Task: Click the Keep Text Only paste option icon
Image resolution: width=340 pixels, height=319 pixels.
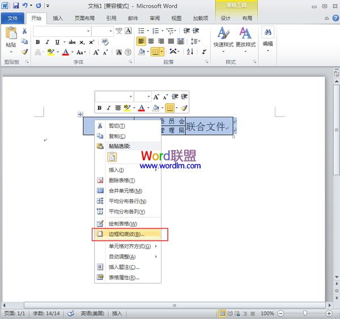Action: point(112,157)
